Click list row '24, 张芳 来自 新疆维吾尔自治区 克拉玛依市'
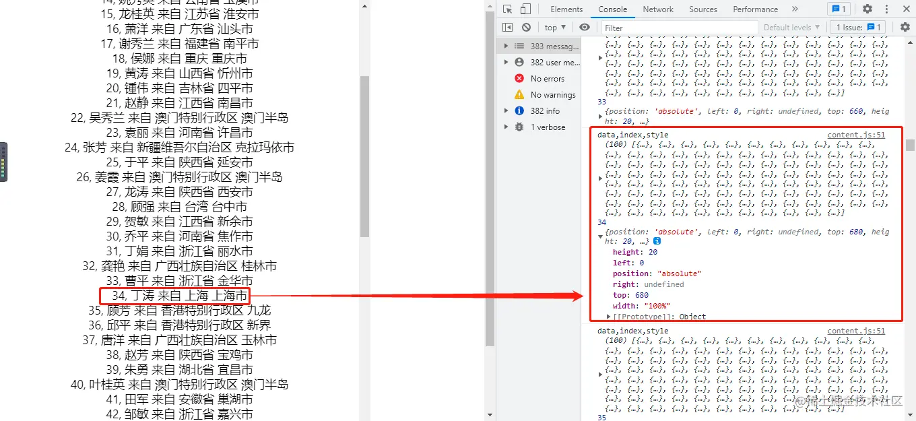The width and height of the screenshot is (916, 421). (180, 148)
